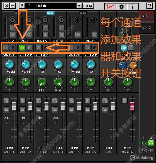
Task: Open Ch.Strip effect selector on ANLG 2
Action: 26,55
